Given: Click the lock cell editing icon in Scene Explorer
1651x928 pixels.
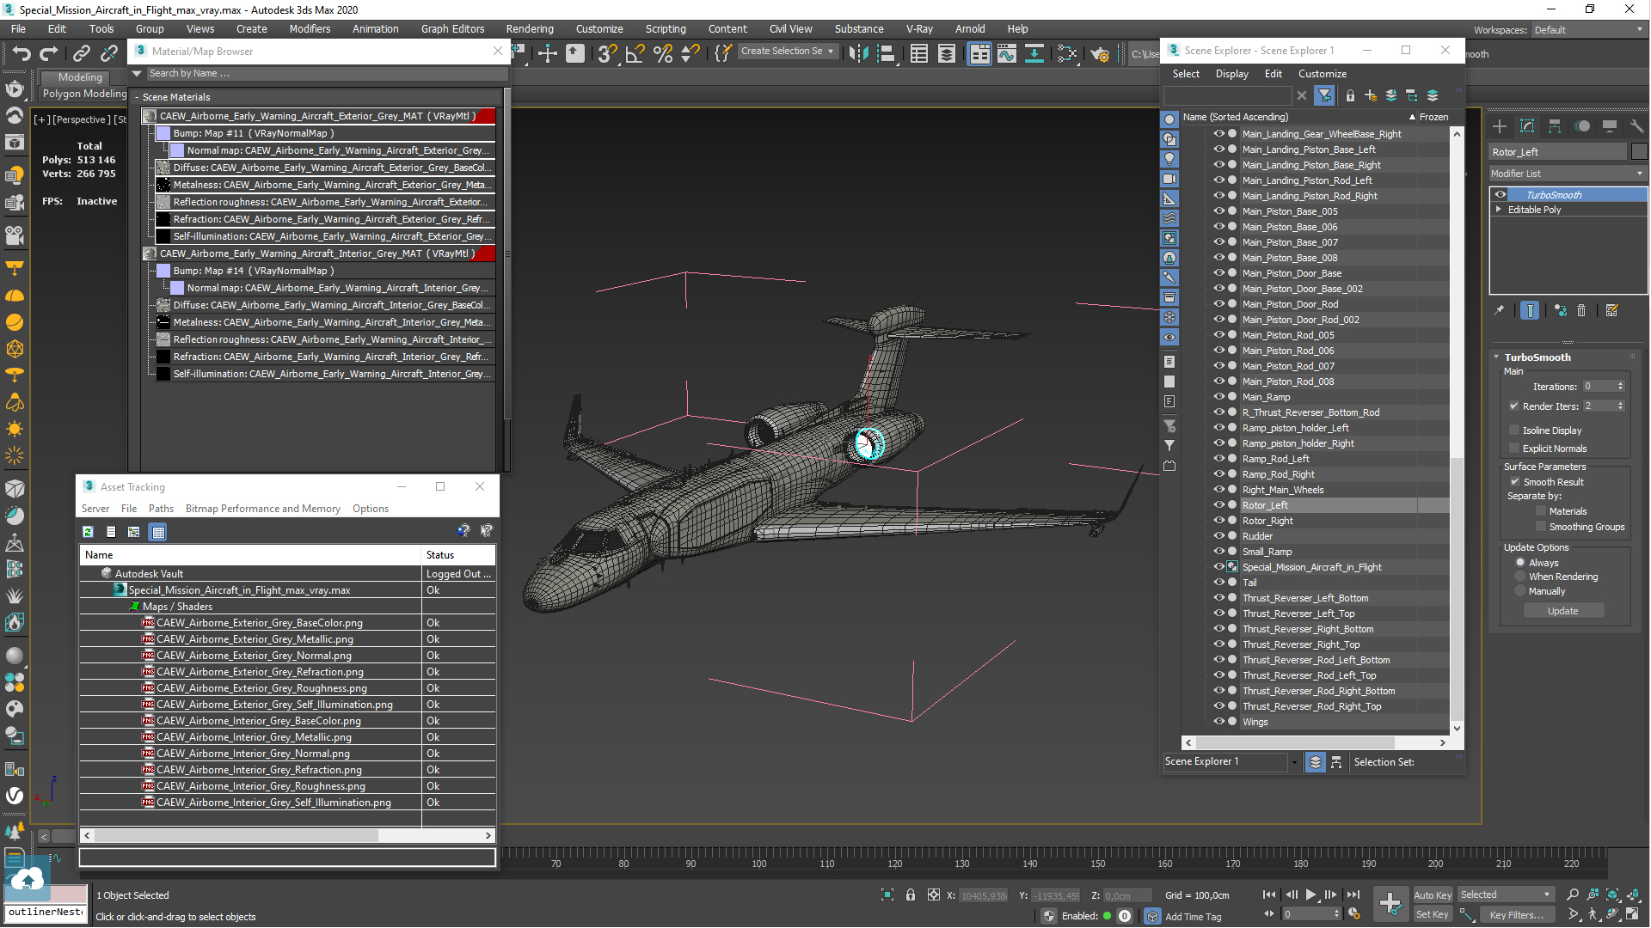Looking at the screenshot, I should (1350, 95).
